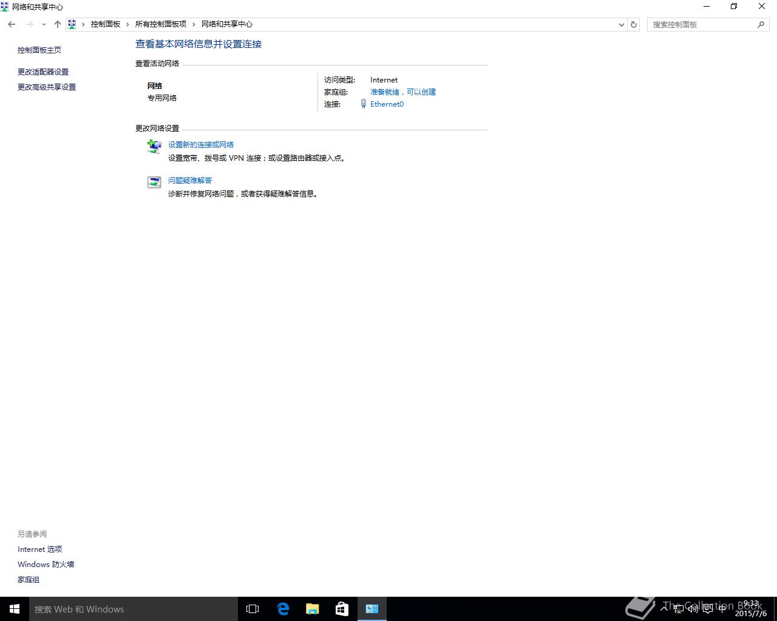
Task: Click the control panel icon in address bar
Action: click(x=72, y=24)
